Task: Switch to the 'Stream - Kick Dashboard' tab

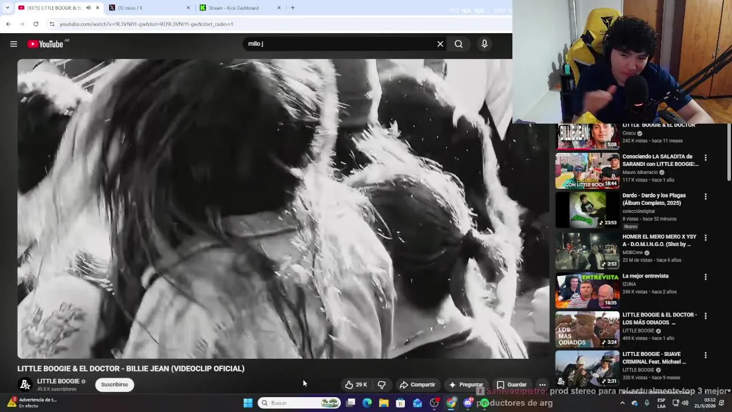Action: coord(239,8)
